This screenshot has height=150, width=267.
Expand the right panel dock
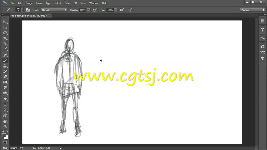point(265,15)
